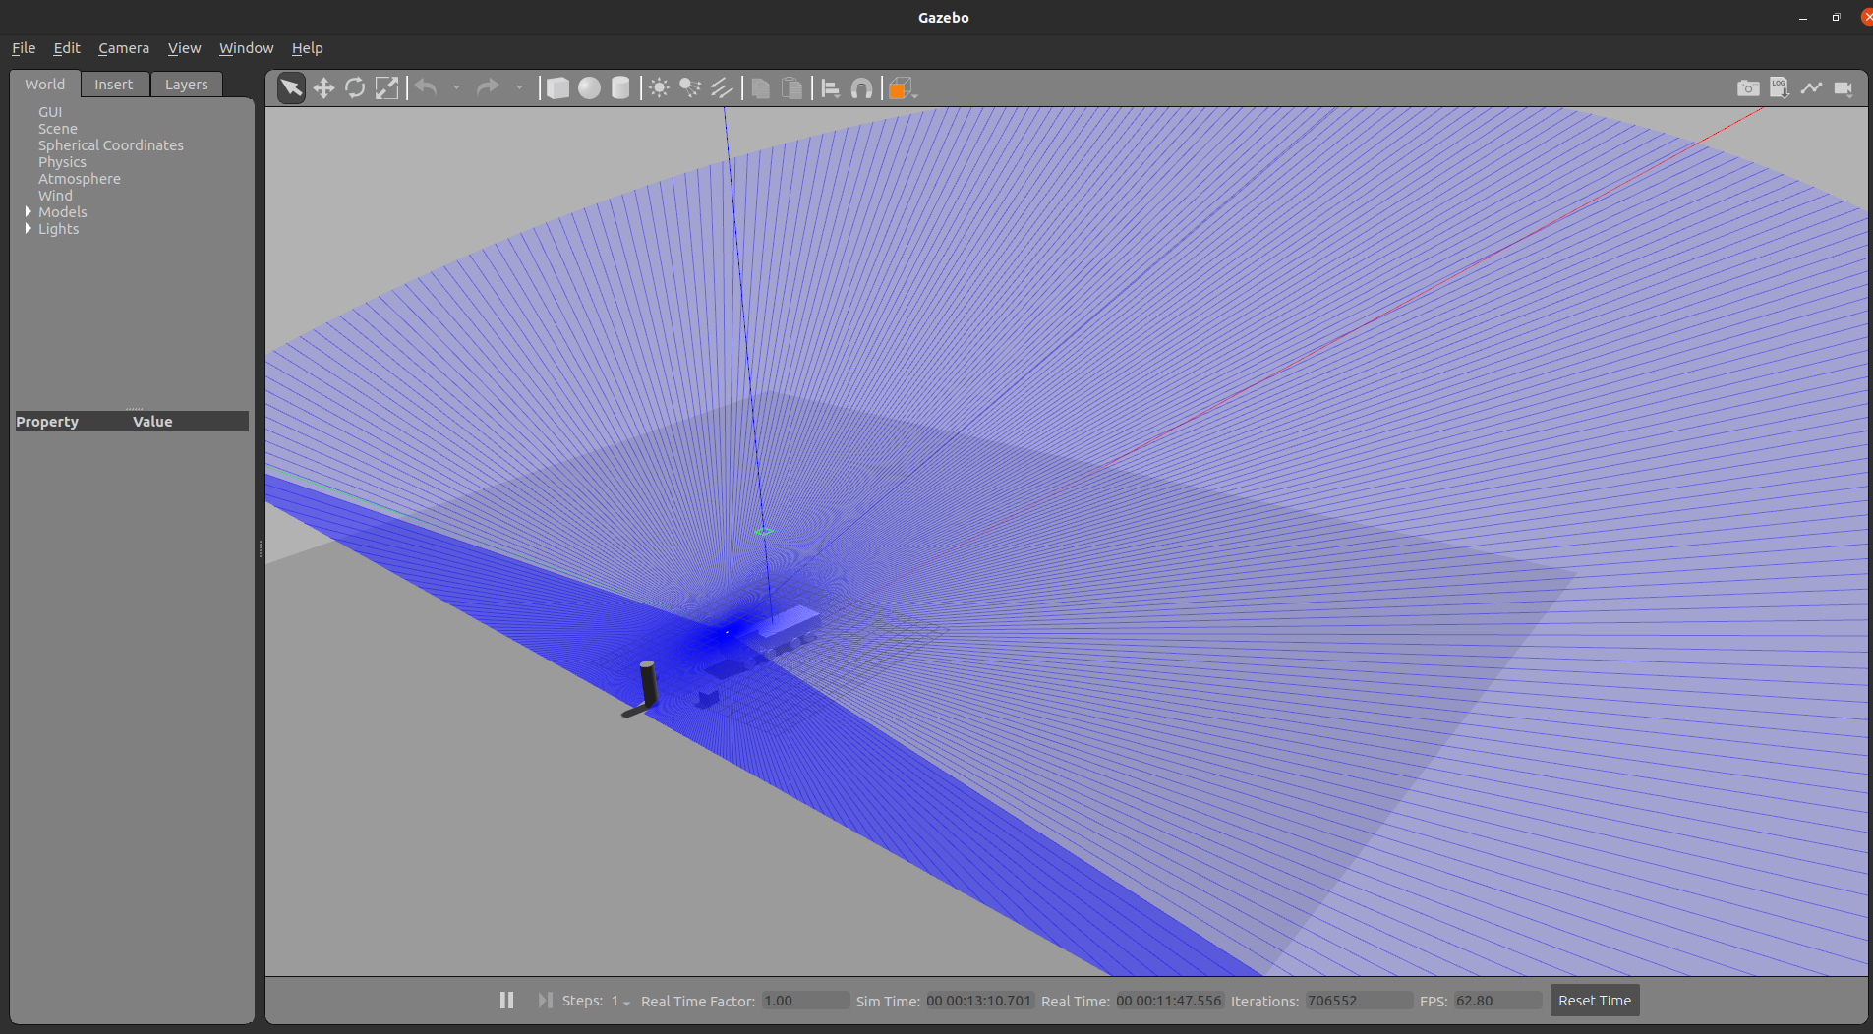Open the redo history dropdown arrow

[519, 88]
